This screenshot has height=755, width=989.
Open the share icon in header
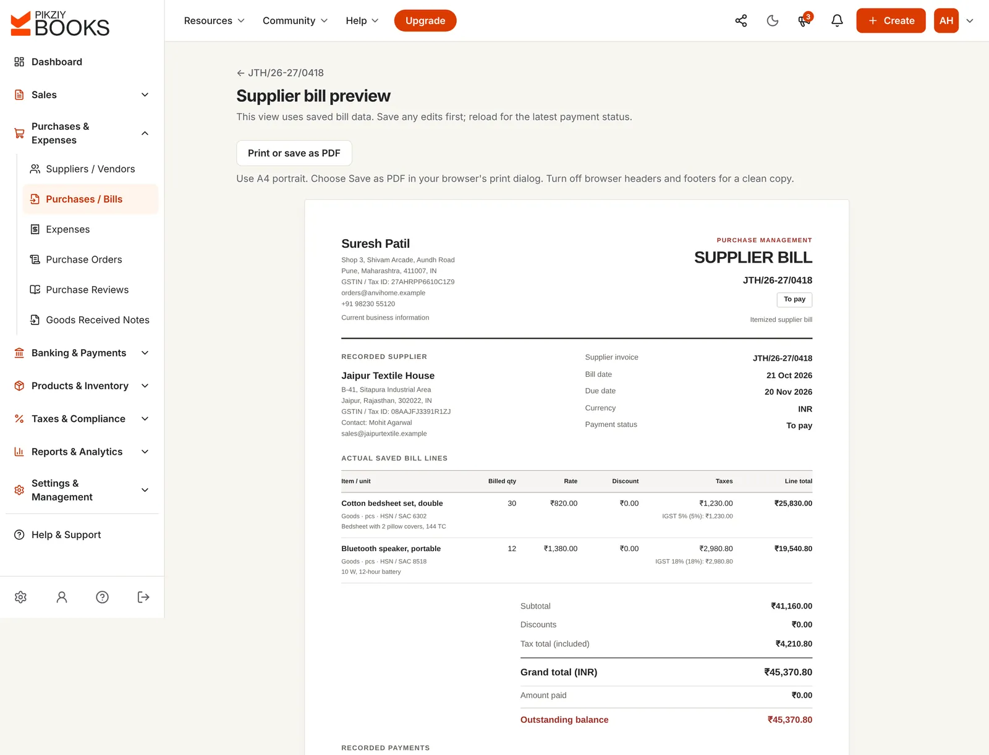tap(741, 21)
